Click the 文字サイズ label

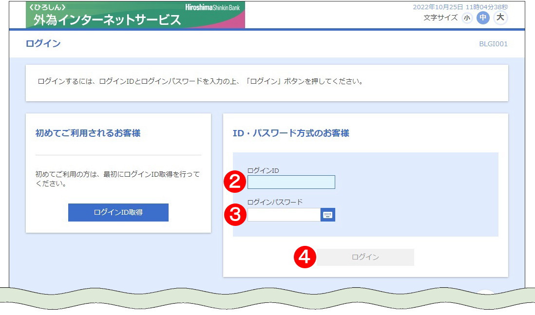pos(440,18)
